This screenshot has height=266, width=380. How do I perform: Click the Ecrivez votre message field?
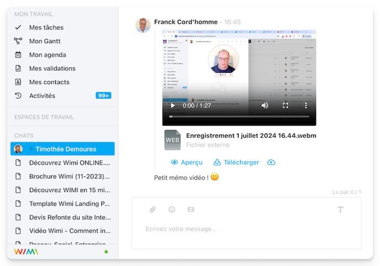tap(246, 229)
